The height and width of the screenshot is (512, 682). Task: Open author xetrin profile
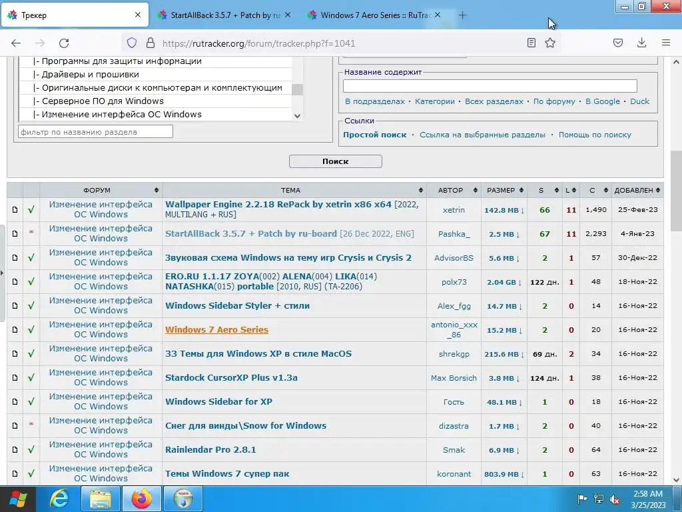tap(454, 210)
